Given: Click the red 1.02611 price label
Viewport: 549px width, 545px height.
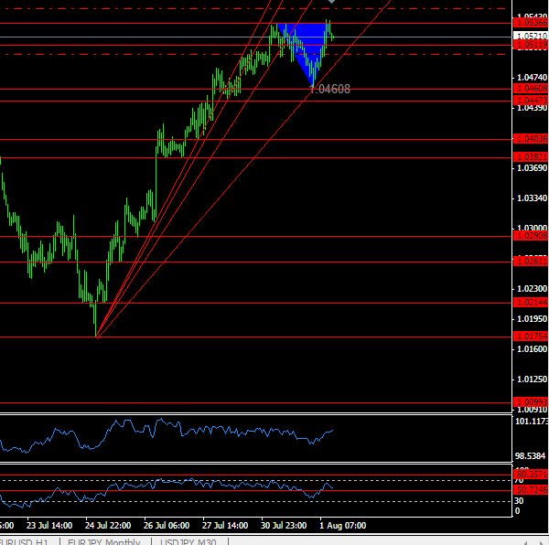Looking at the screenshot, I should pos(531,262).
